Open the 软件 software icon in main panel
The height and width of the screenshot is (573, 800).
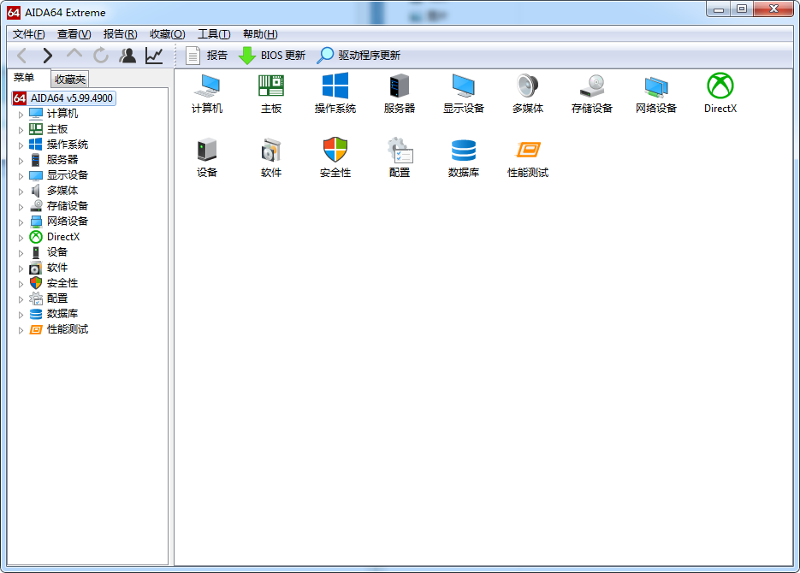pos(271,157)
